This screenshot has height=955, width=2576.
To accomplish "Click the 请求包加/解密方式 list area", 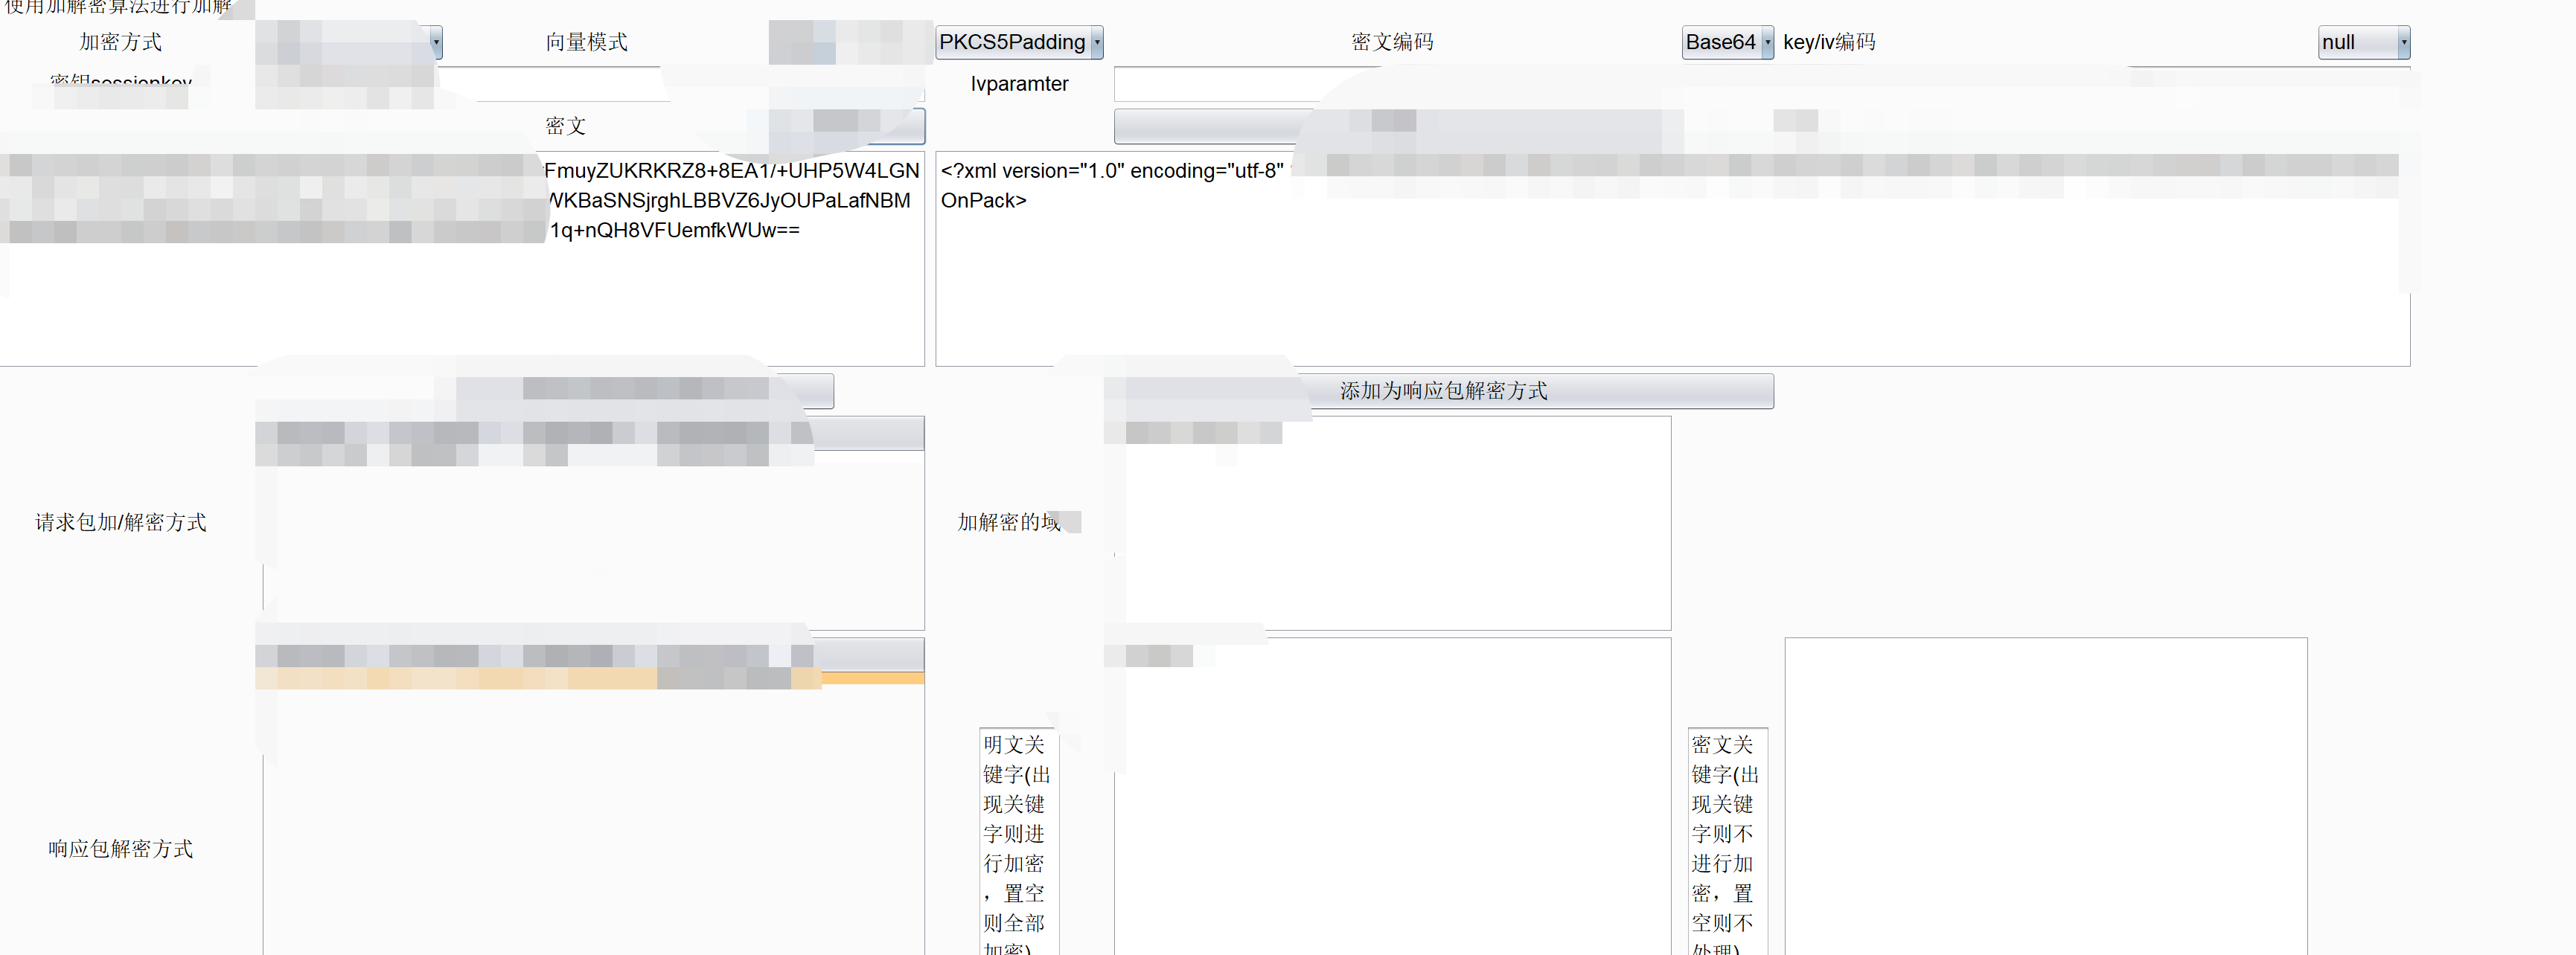I will [x=593, y=539].
